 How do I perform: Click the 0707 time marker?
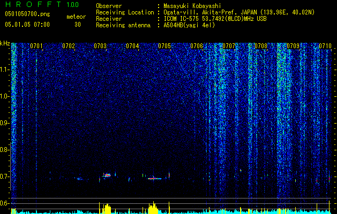tap(229, 46)
